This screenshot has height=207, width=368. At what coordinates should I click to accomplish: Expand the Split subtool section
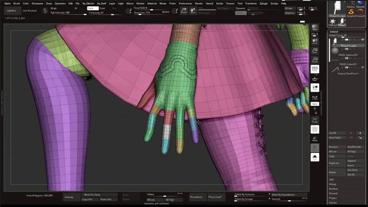pos(331,179)
